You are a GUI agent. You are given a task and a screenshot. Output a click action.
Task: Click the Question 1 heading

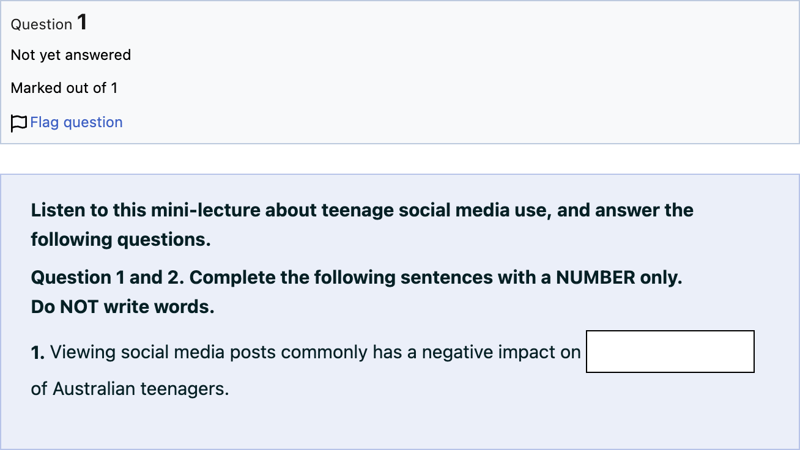(x=49, y=23)
